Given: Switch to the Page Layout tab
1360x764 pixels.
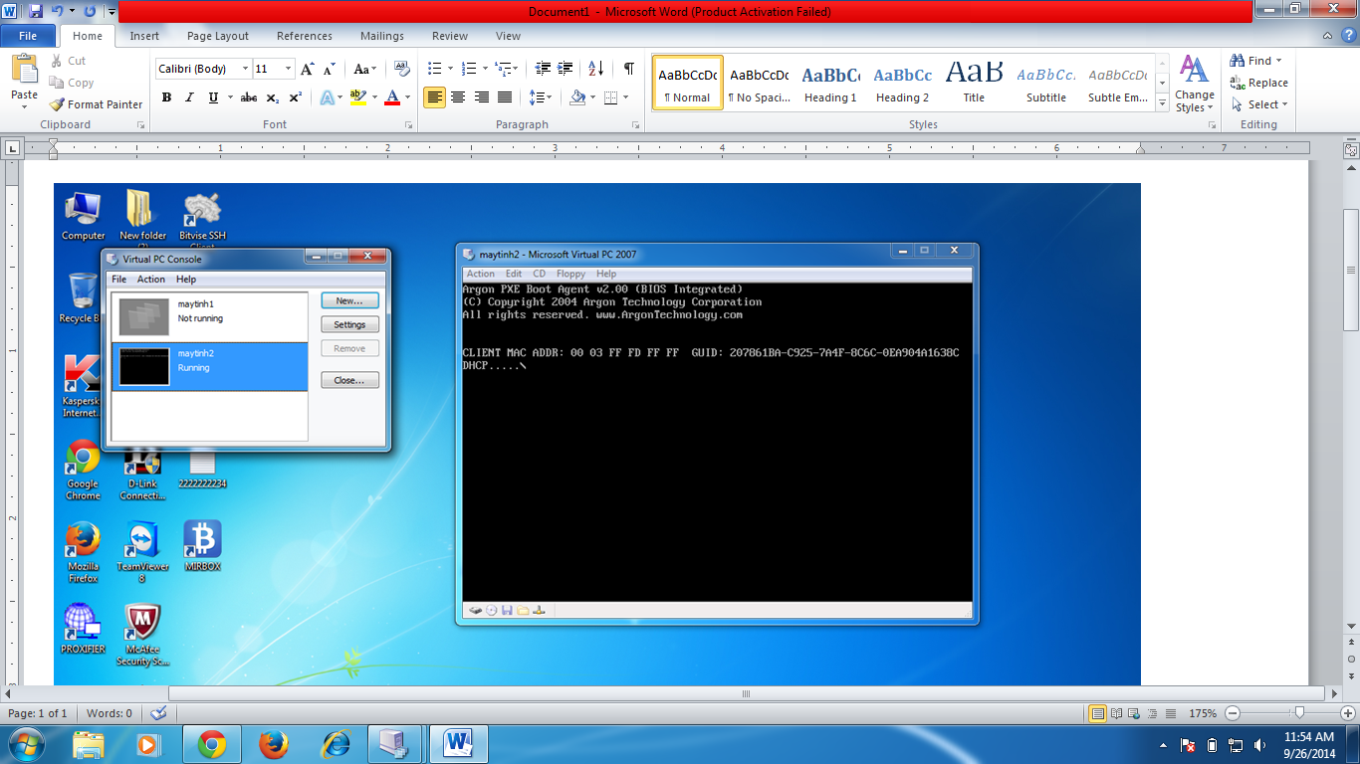Looking at the screenshot, I should click(x=217, y=36).
